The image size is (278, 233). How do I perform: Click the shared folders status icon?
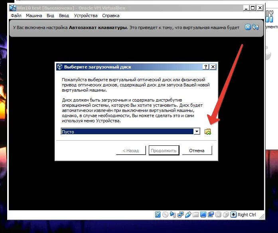195,215
